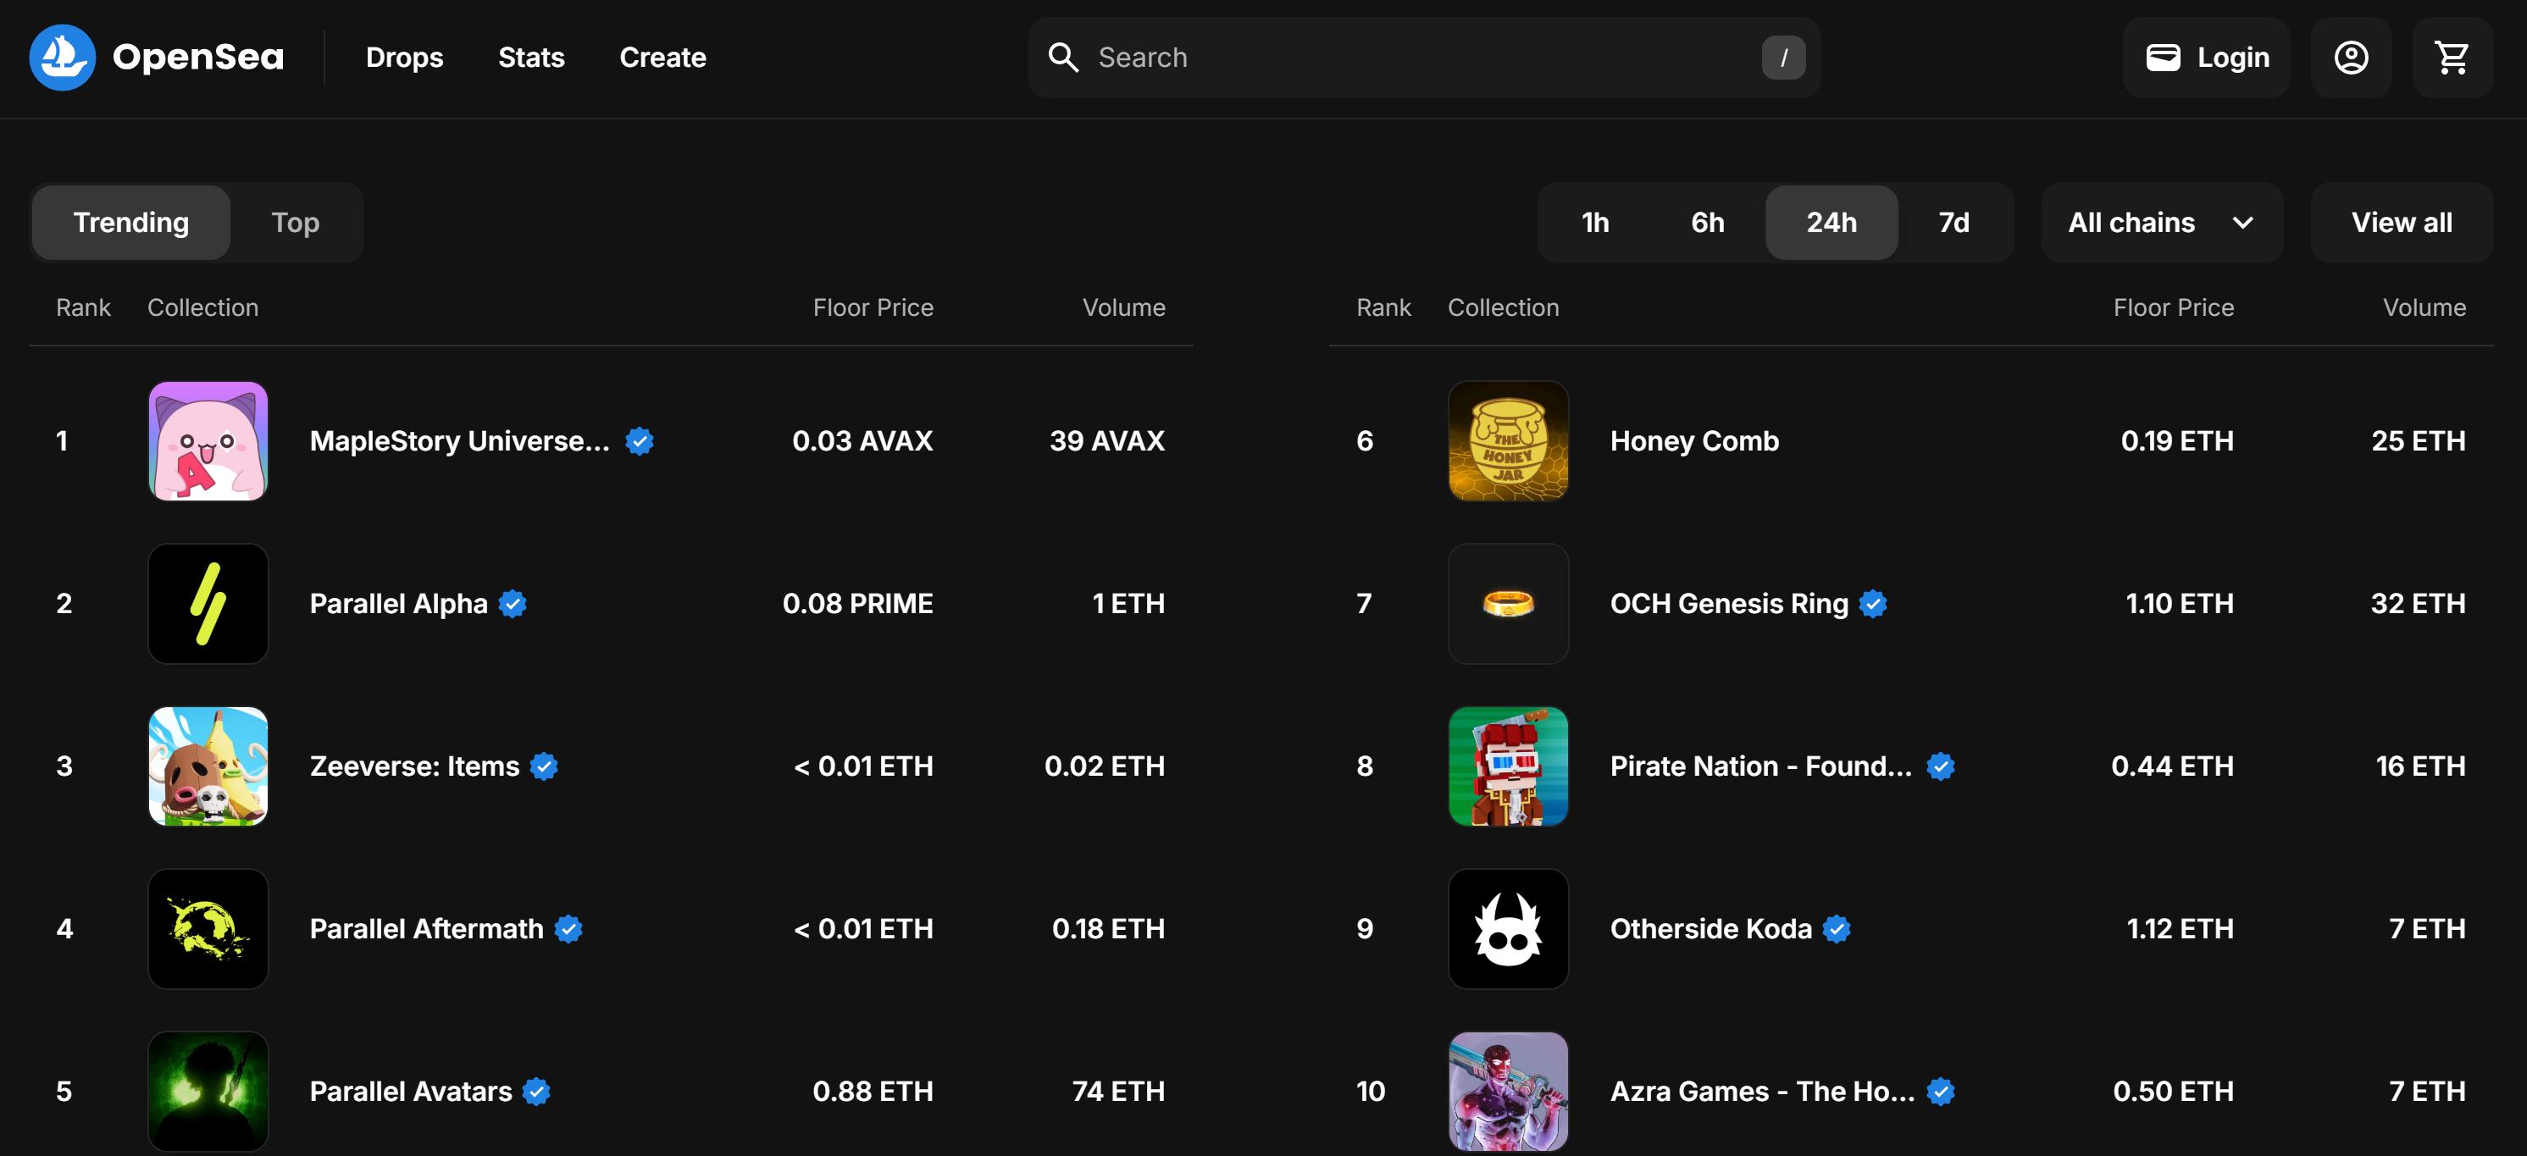Image resolution: width=2527 pixels, height=1156 pixels.
Task: Click the Login wallet button
Action: tap(2206, 57)
